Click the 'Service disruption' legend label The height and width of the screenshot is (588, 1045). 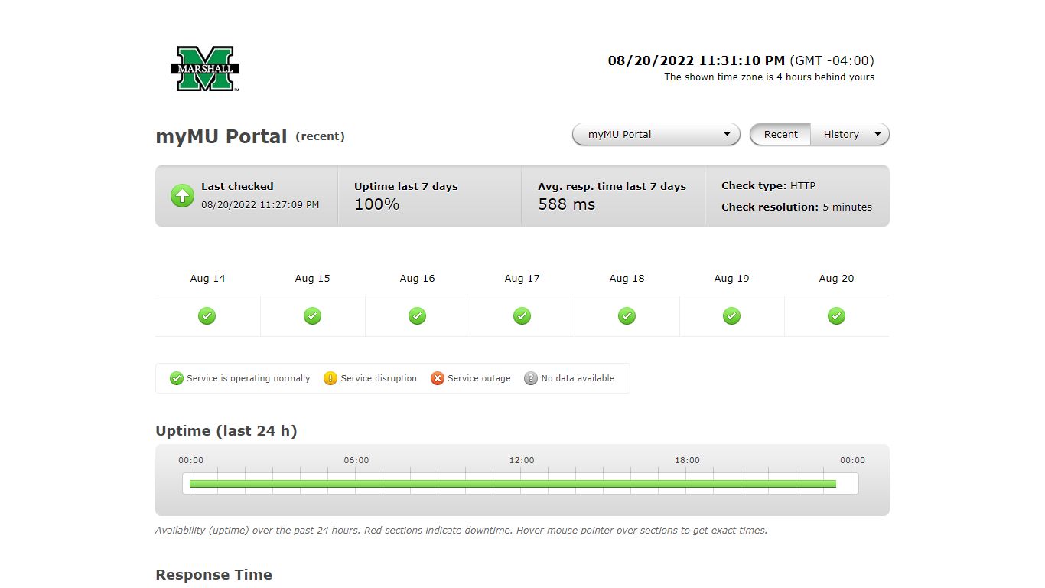coord(379,378)
